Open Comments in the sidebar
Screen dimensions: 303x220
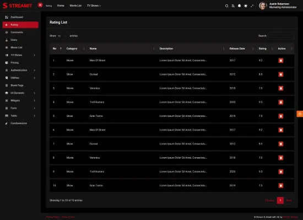coord(20,33)
